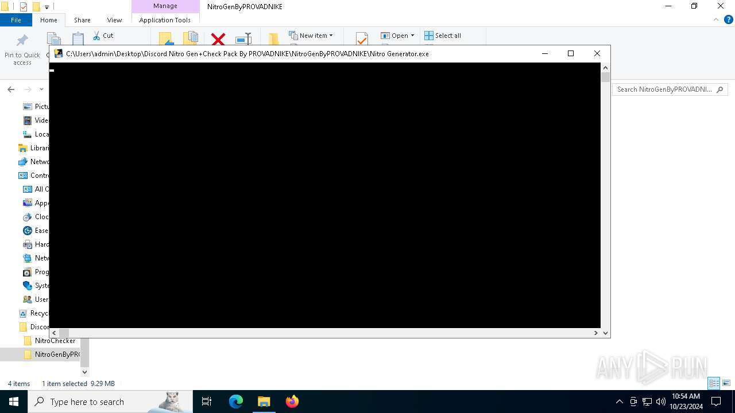Select the Programs tree item icon
The image size is (735, 413).
point(27,272)
